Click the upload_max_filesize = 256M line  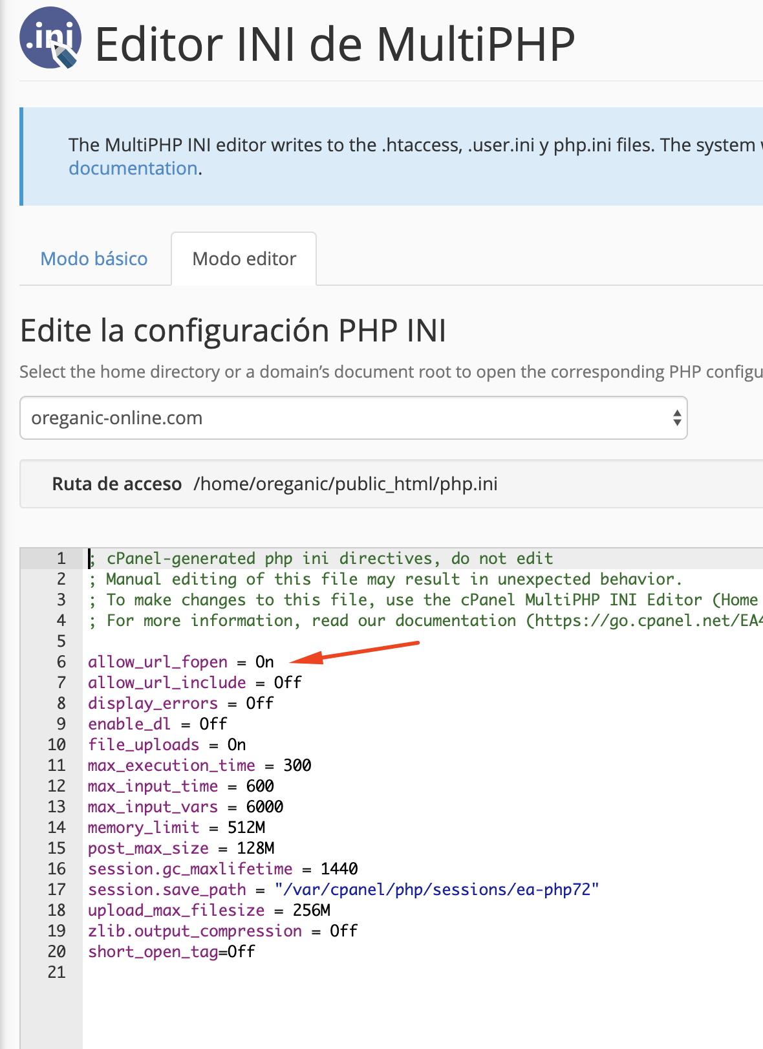tap(210, 910)
